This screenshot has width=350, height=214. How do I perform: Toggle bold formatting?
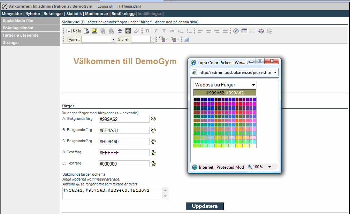[147, 31]
